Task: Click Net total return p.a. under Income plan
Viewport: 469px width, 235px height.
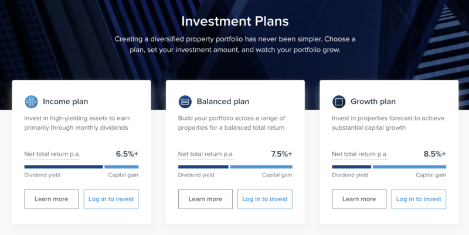Action: coord(52,154)
